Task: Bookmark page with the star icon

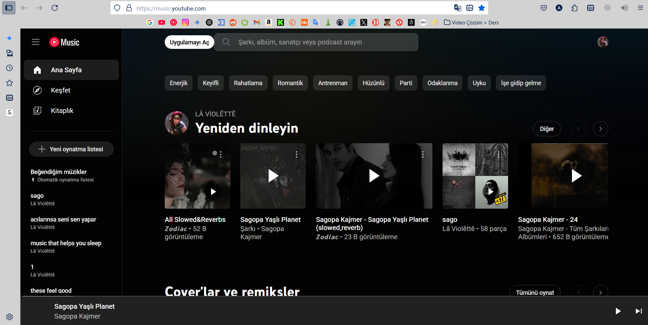Action: tap(482, 8)
